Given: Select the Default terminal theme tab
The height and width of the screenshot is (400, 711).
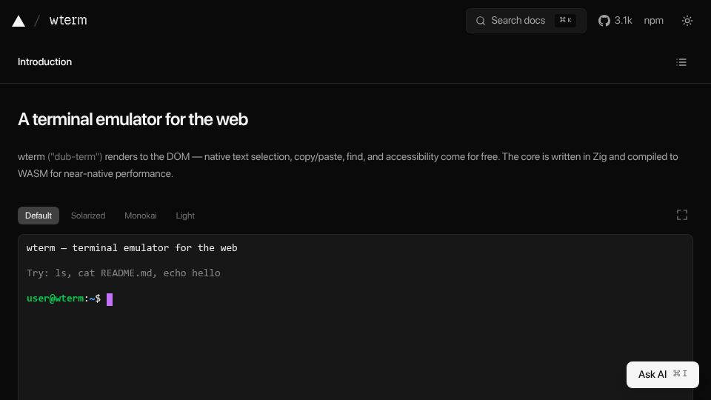Looking at the screenshot, I should coord(39,216).
